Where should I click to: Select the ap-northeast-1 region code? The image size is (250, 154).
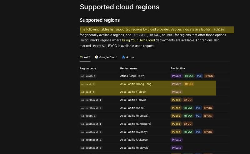(91, 100)
